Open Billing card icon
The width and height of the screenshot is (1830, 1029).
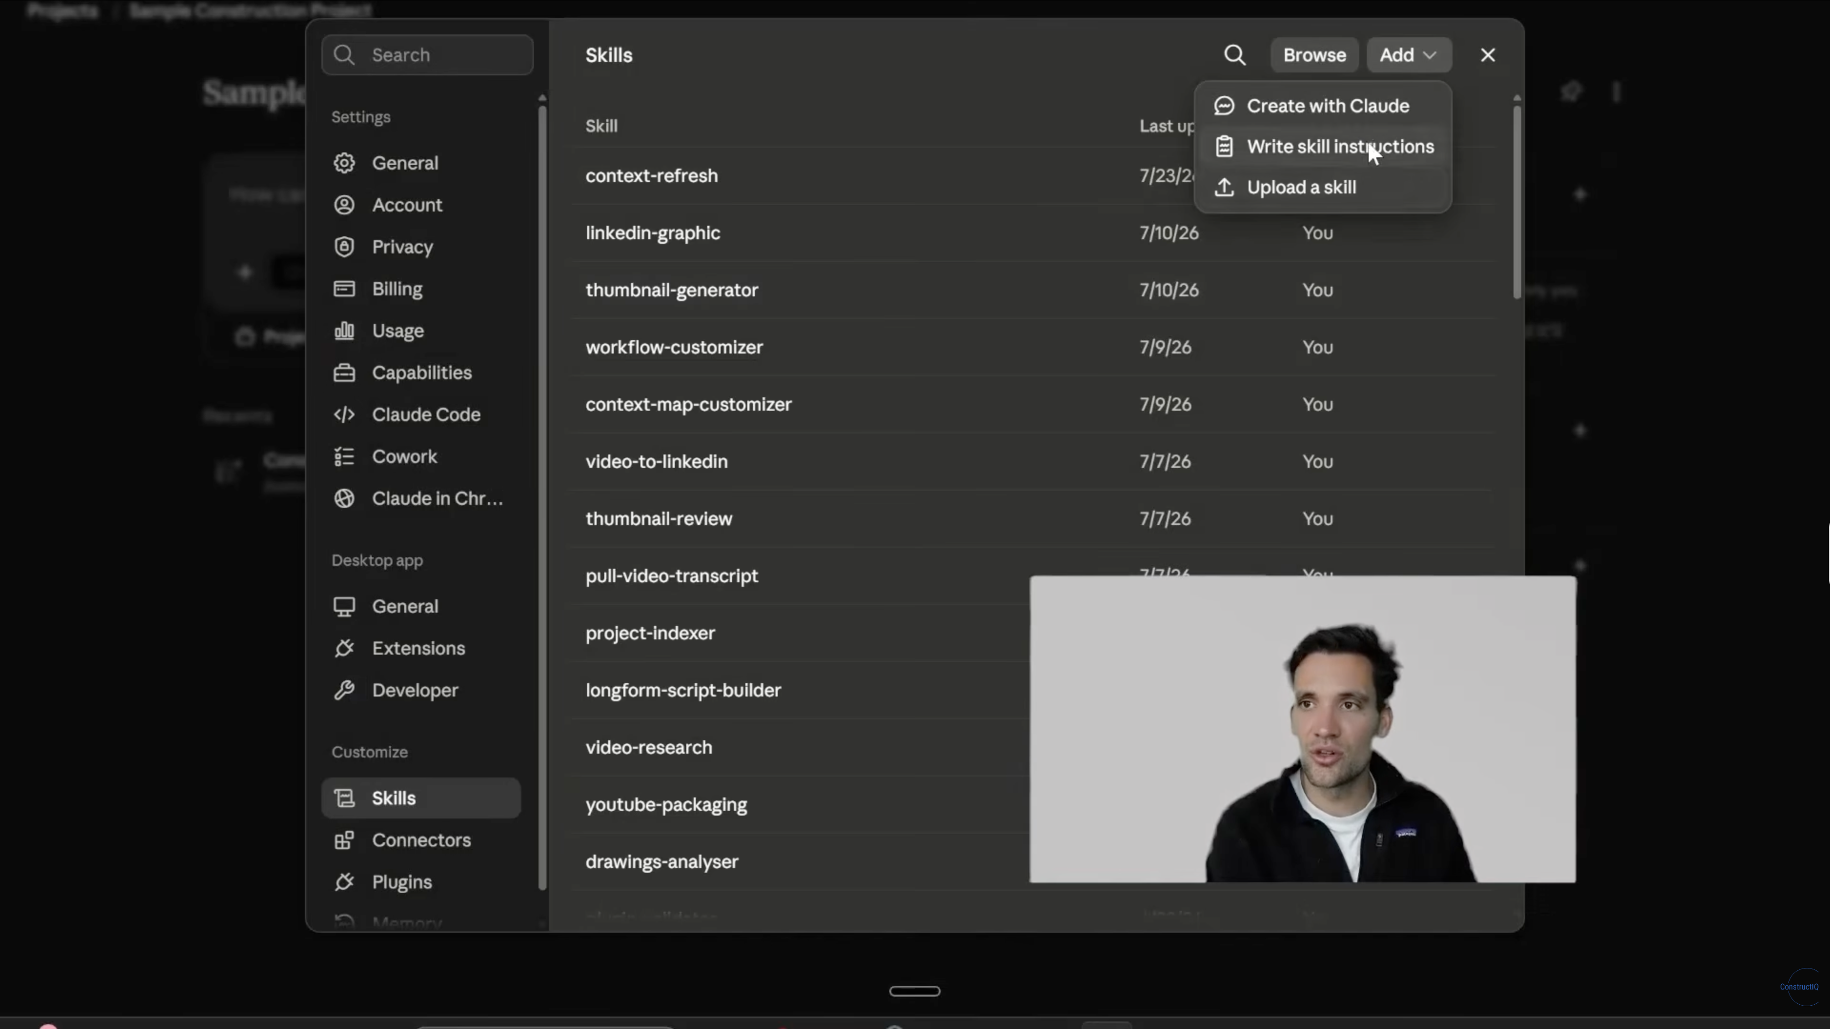pos(345,288)
